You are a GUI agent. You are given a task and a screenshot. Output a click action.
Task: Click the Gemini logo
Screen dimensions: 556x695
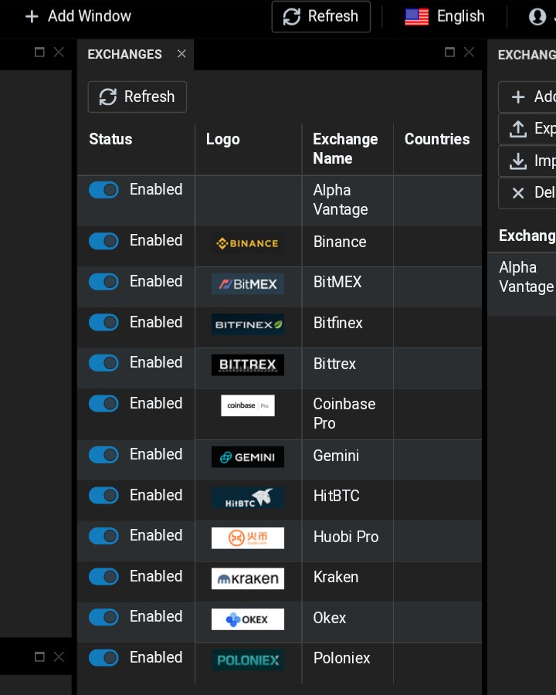247,457
